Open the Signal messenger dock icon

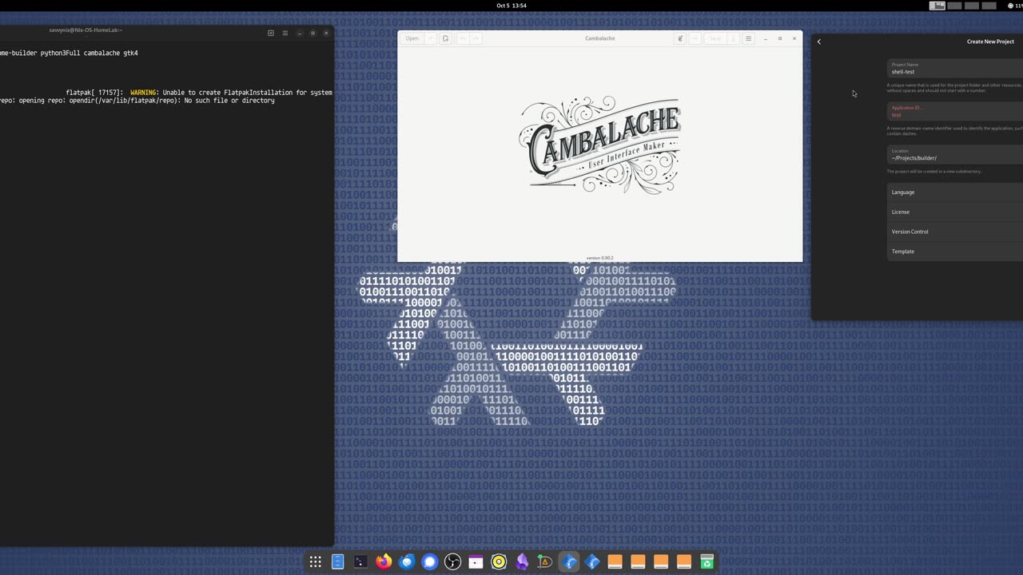click(x=430, y=562)
